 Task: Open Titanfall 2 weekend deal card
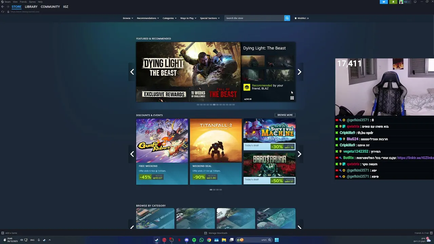216,151
